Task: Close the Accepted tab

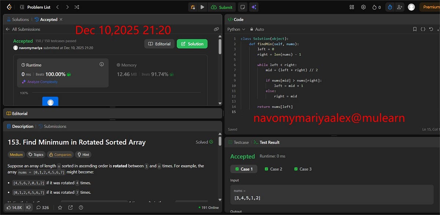Action: tap(61, 19)
